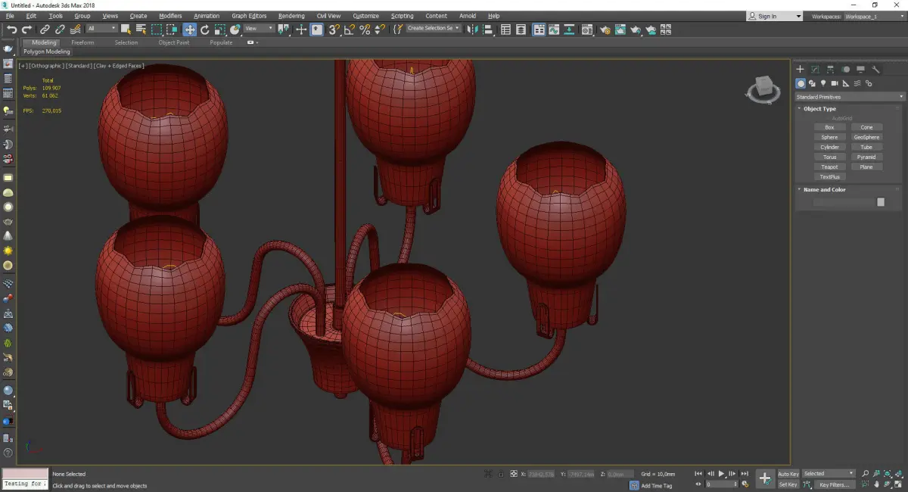Click the GeoSphere primitive button

point(866,138)
